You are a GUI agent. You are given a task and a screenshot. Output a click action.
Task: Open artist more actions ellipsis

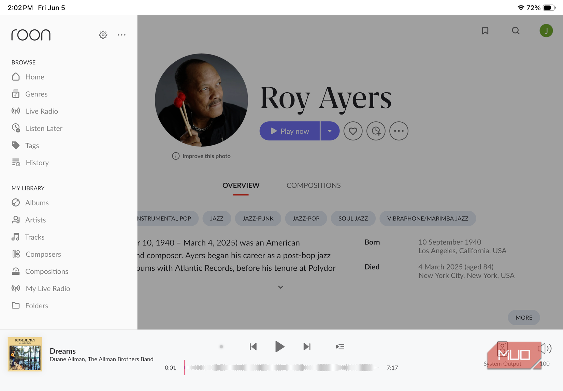(x=399, y=131)
